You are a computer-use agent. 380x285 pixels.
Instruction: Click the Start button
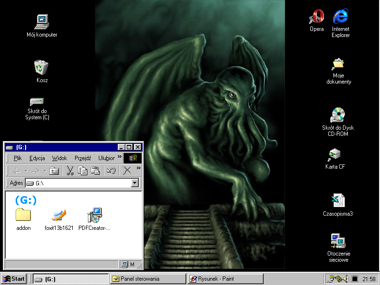click(14, 279)
